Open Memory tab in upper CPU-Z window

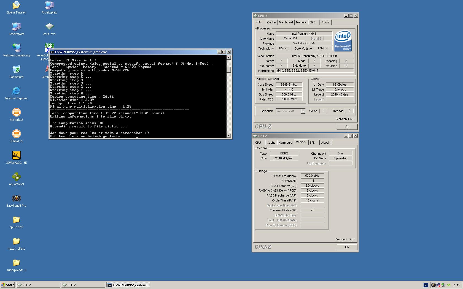[301, 22]
